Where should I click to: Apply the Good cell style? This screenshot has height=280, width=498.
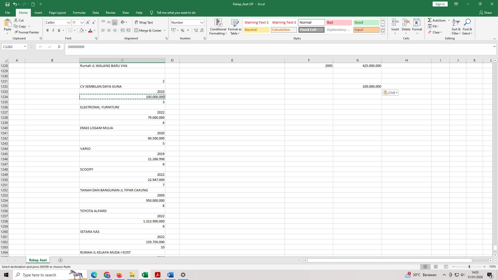[x=366, y=22]
